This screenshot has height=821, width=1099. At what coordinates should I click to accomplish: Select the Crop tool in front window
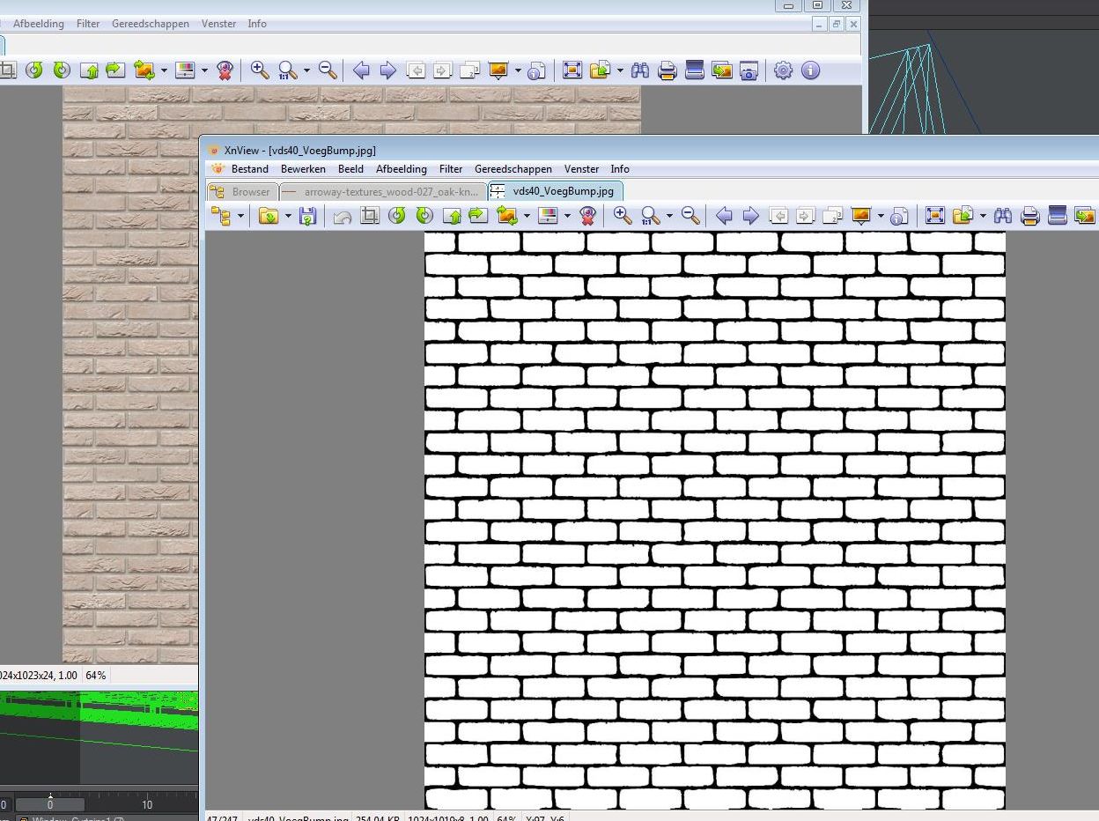tap(370, 216)
